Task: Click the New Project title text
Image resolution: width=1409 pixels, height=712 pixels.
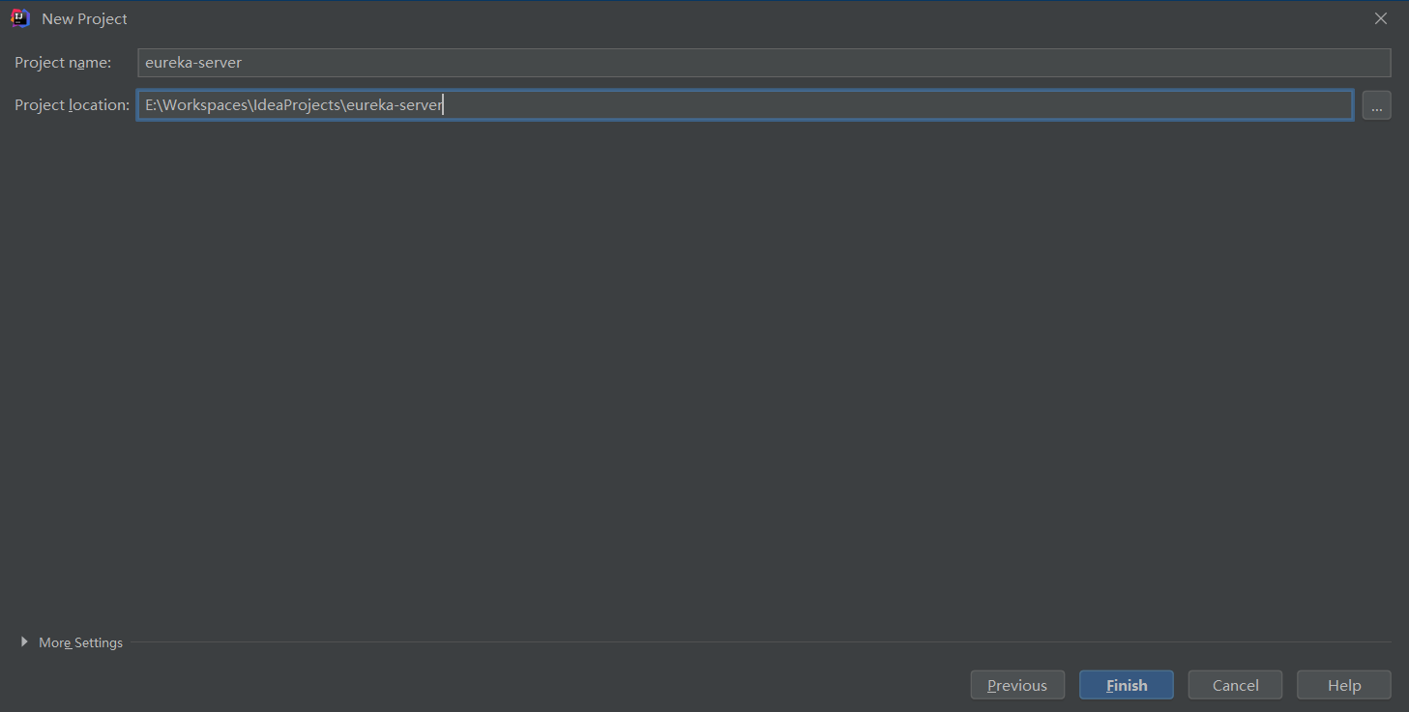Action: 84,19
